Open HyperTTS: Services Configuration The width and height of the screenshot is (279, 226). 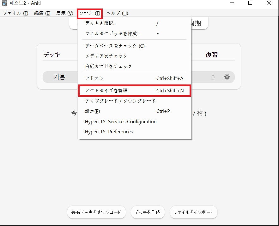(135, 122)
